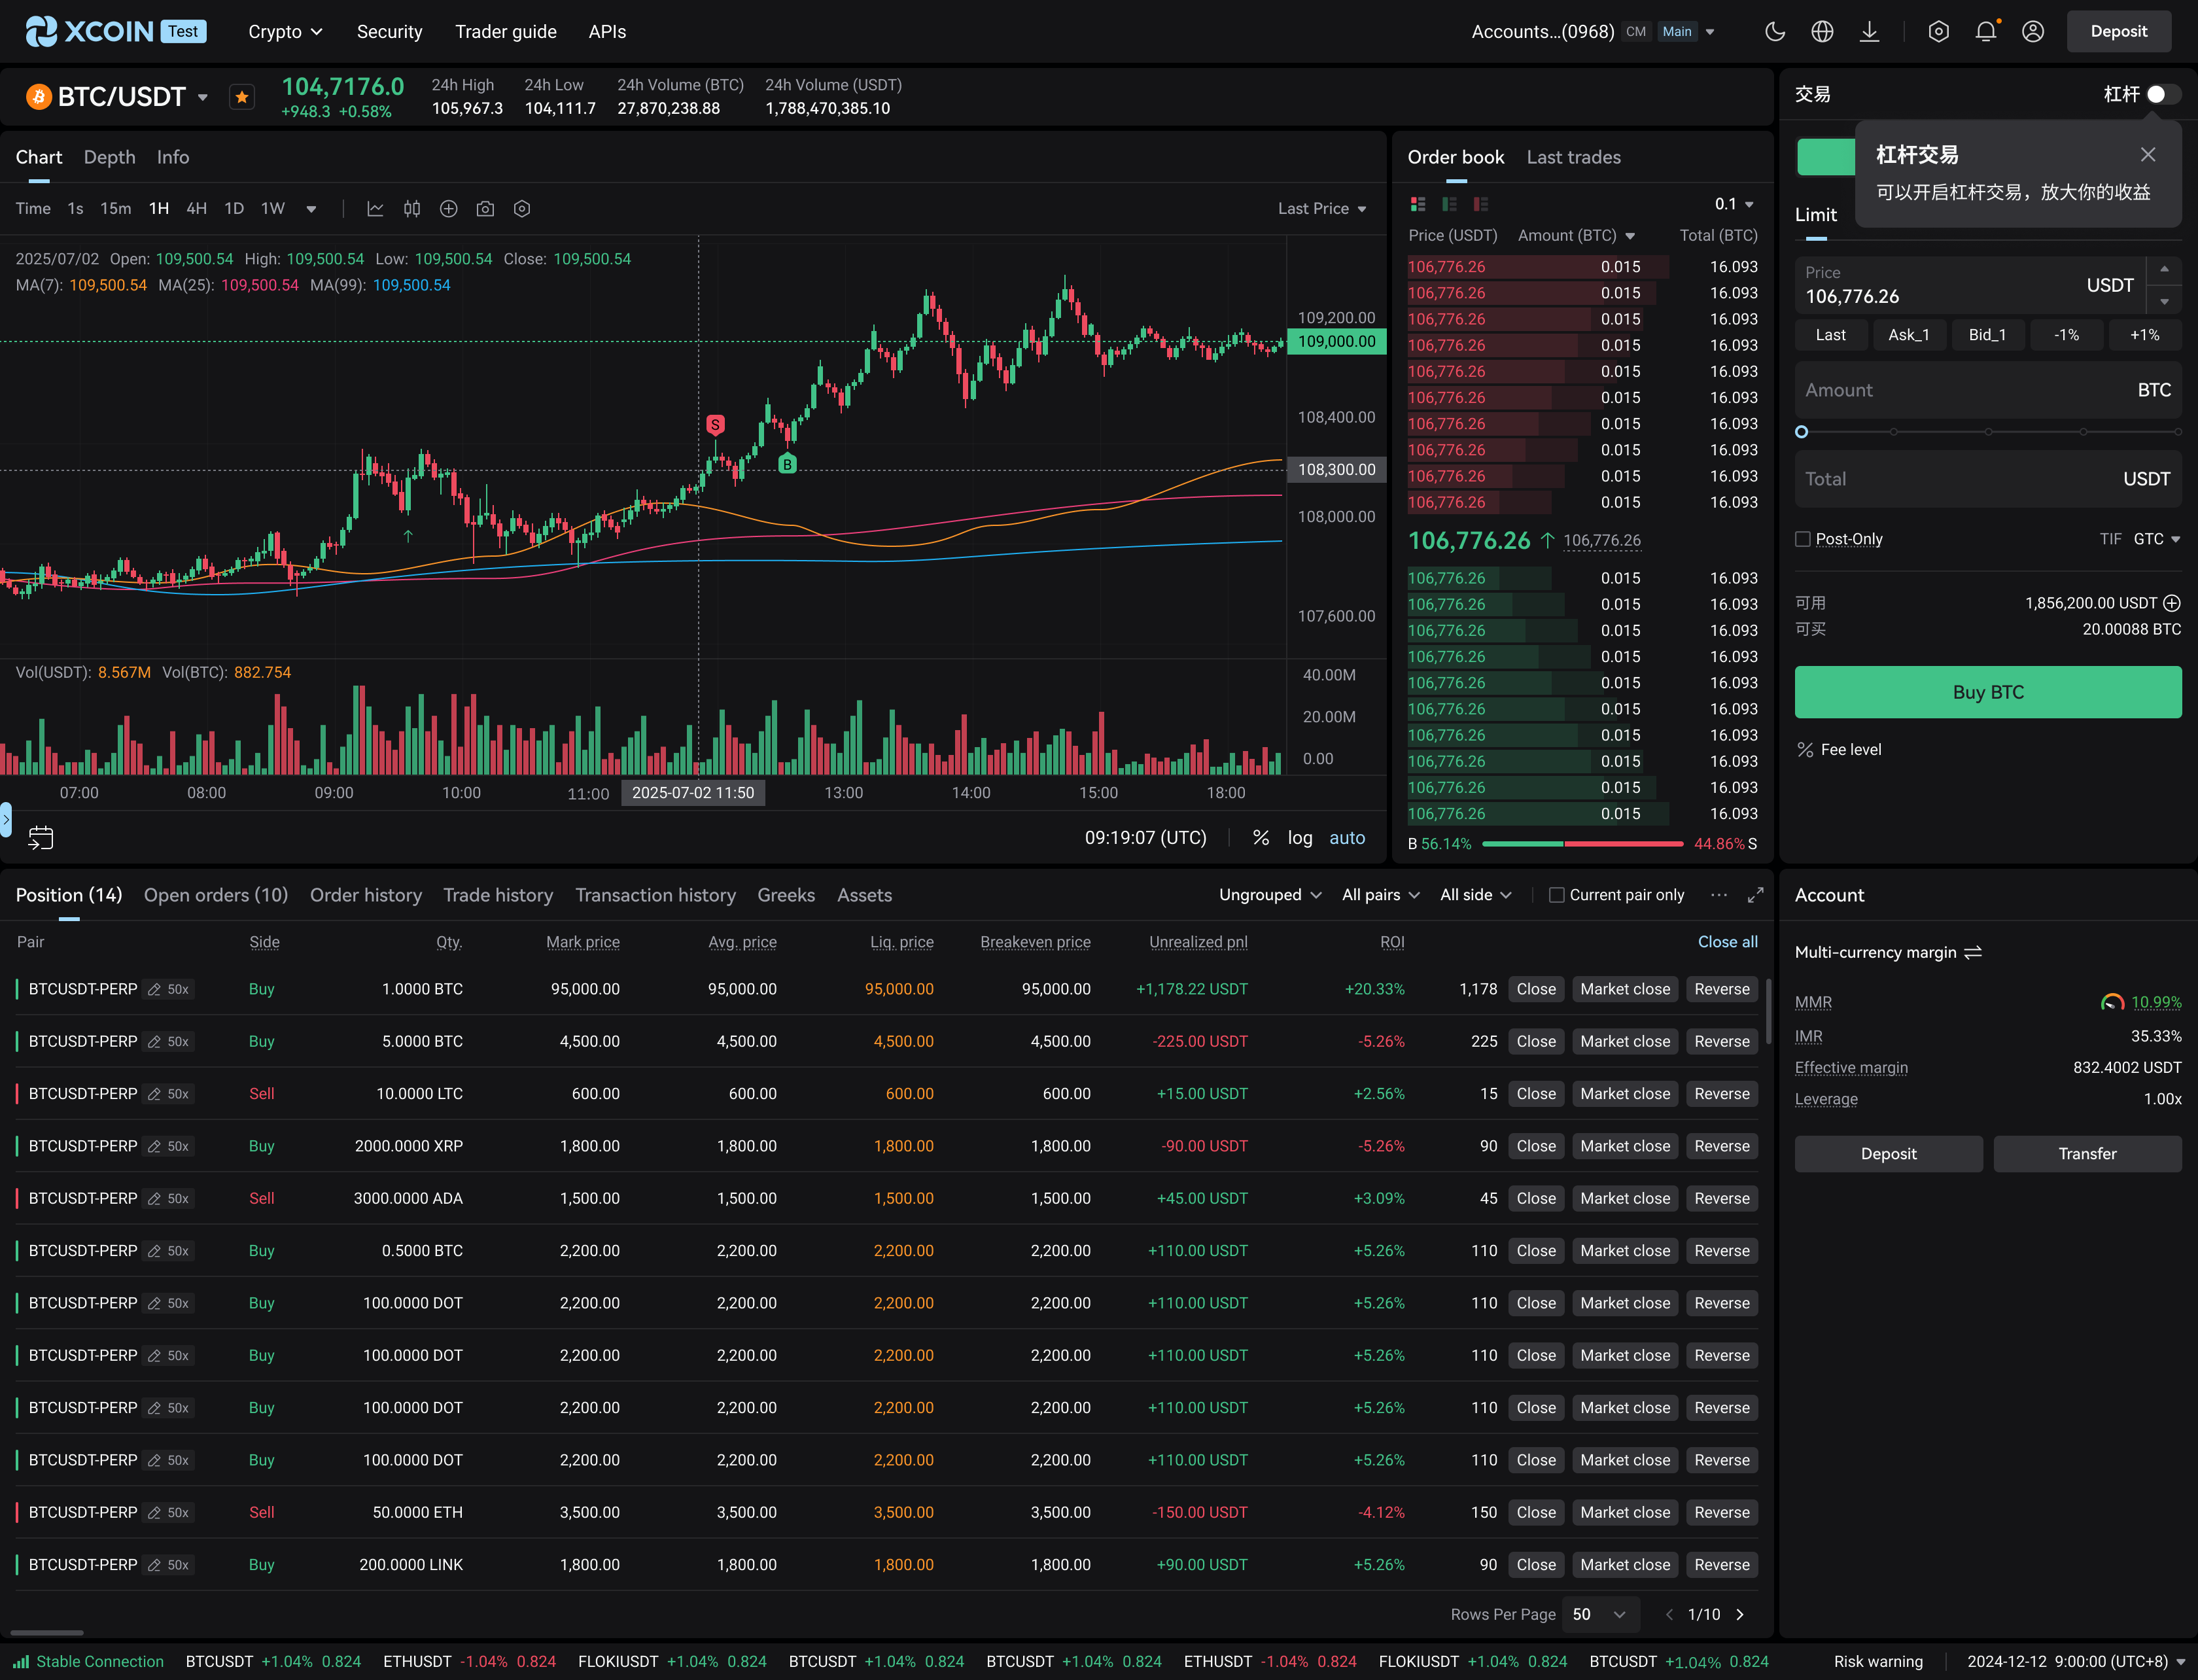This screenshot has height=1680, width=2198.
Task: Take chart screenshot camera icon
Action: 485,209
